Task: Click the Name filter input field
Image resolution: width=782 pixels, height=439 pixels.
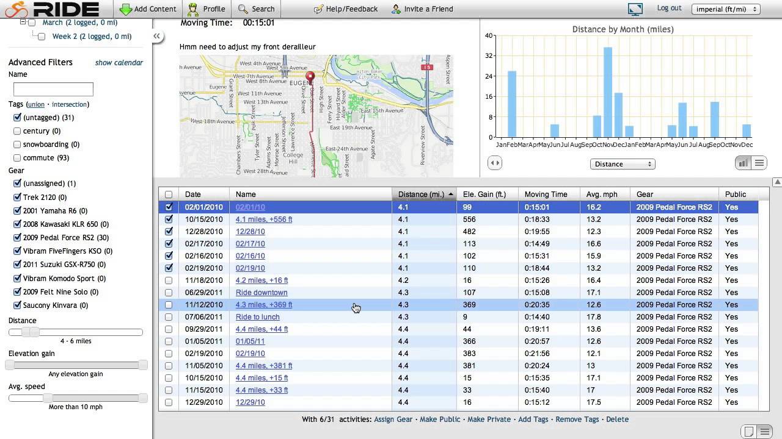Action: (x=53, y=89)
